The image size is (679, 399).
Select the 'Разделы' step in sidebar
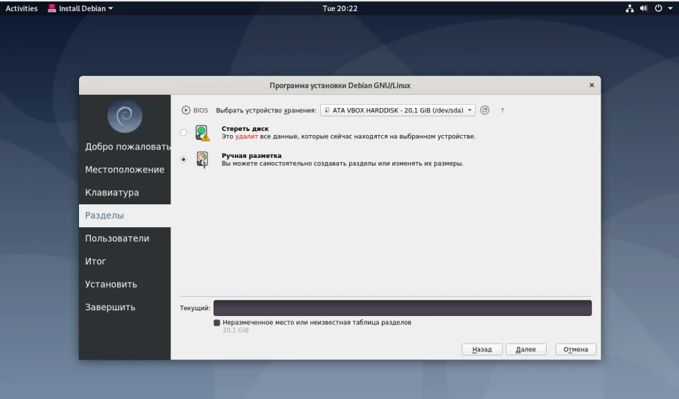click(125, 215)
